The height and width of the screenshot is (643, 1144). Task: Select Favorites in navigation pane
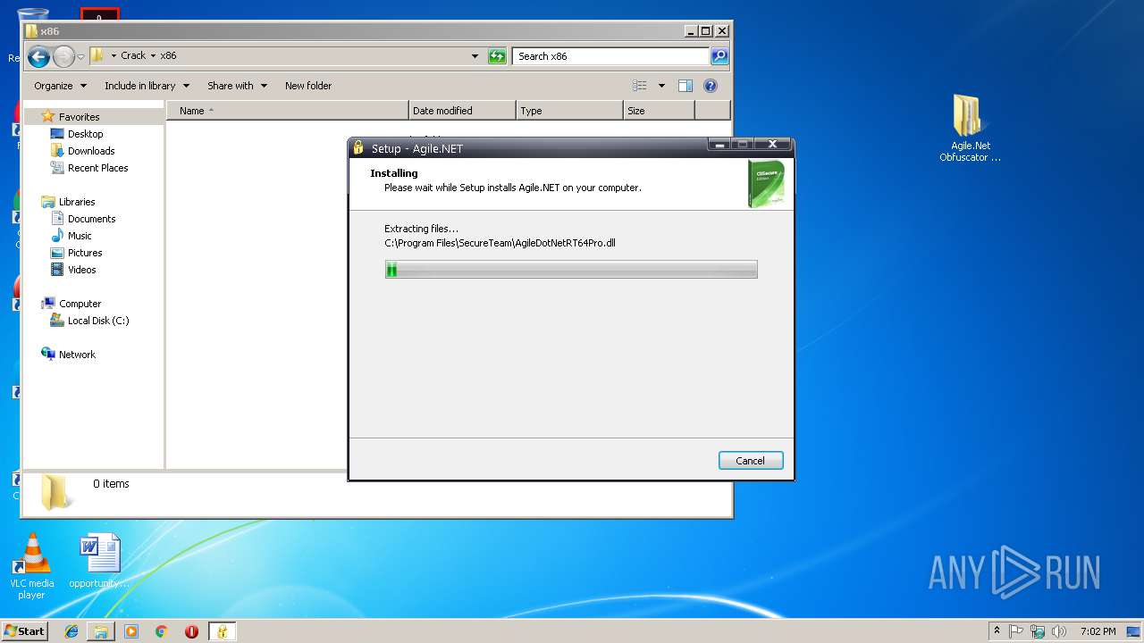tap(79, 117)
